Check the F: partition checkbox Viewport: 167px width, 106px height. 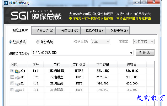point(12,90)
